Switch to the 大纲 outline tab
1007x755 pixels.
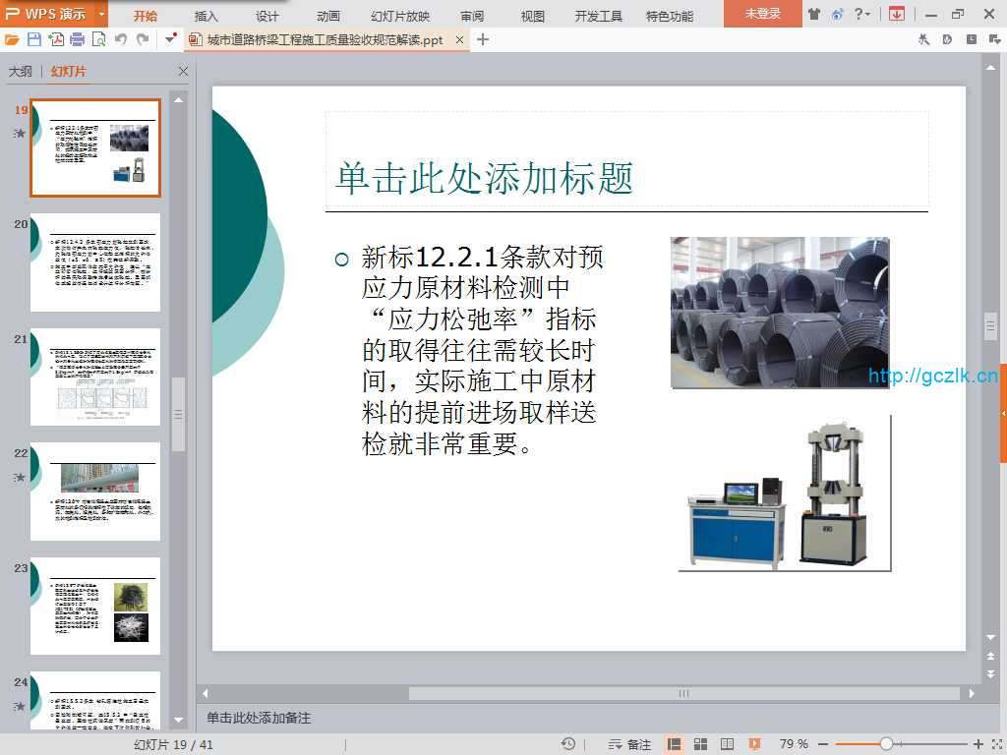coord(21,72)
